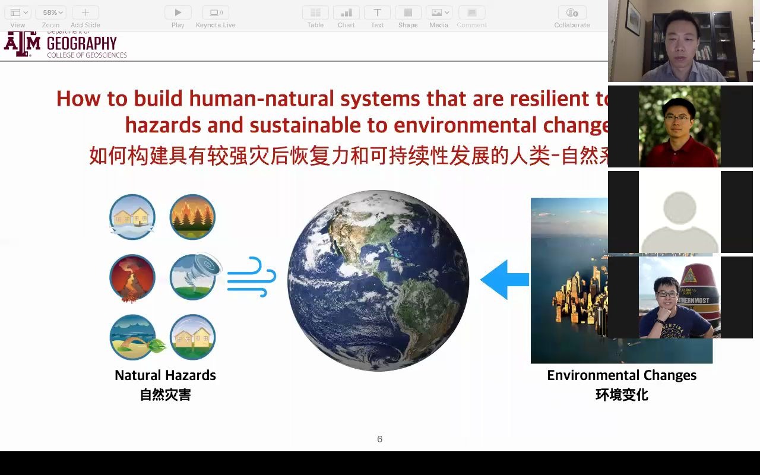The image size is (760, 475).
Task: Expand the View menu chevron
Action: 25,12
